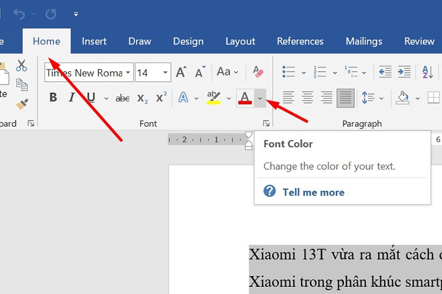442x294 pixels.
Task: Toggle Bold formatting
Action: point(53,98)
